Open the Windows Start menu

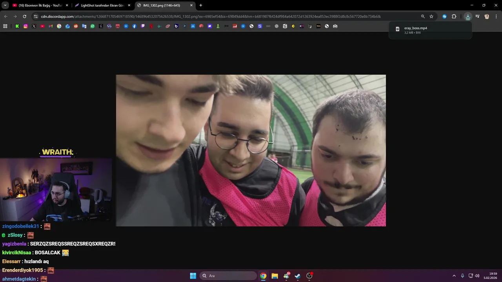pos(193,276)
